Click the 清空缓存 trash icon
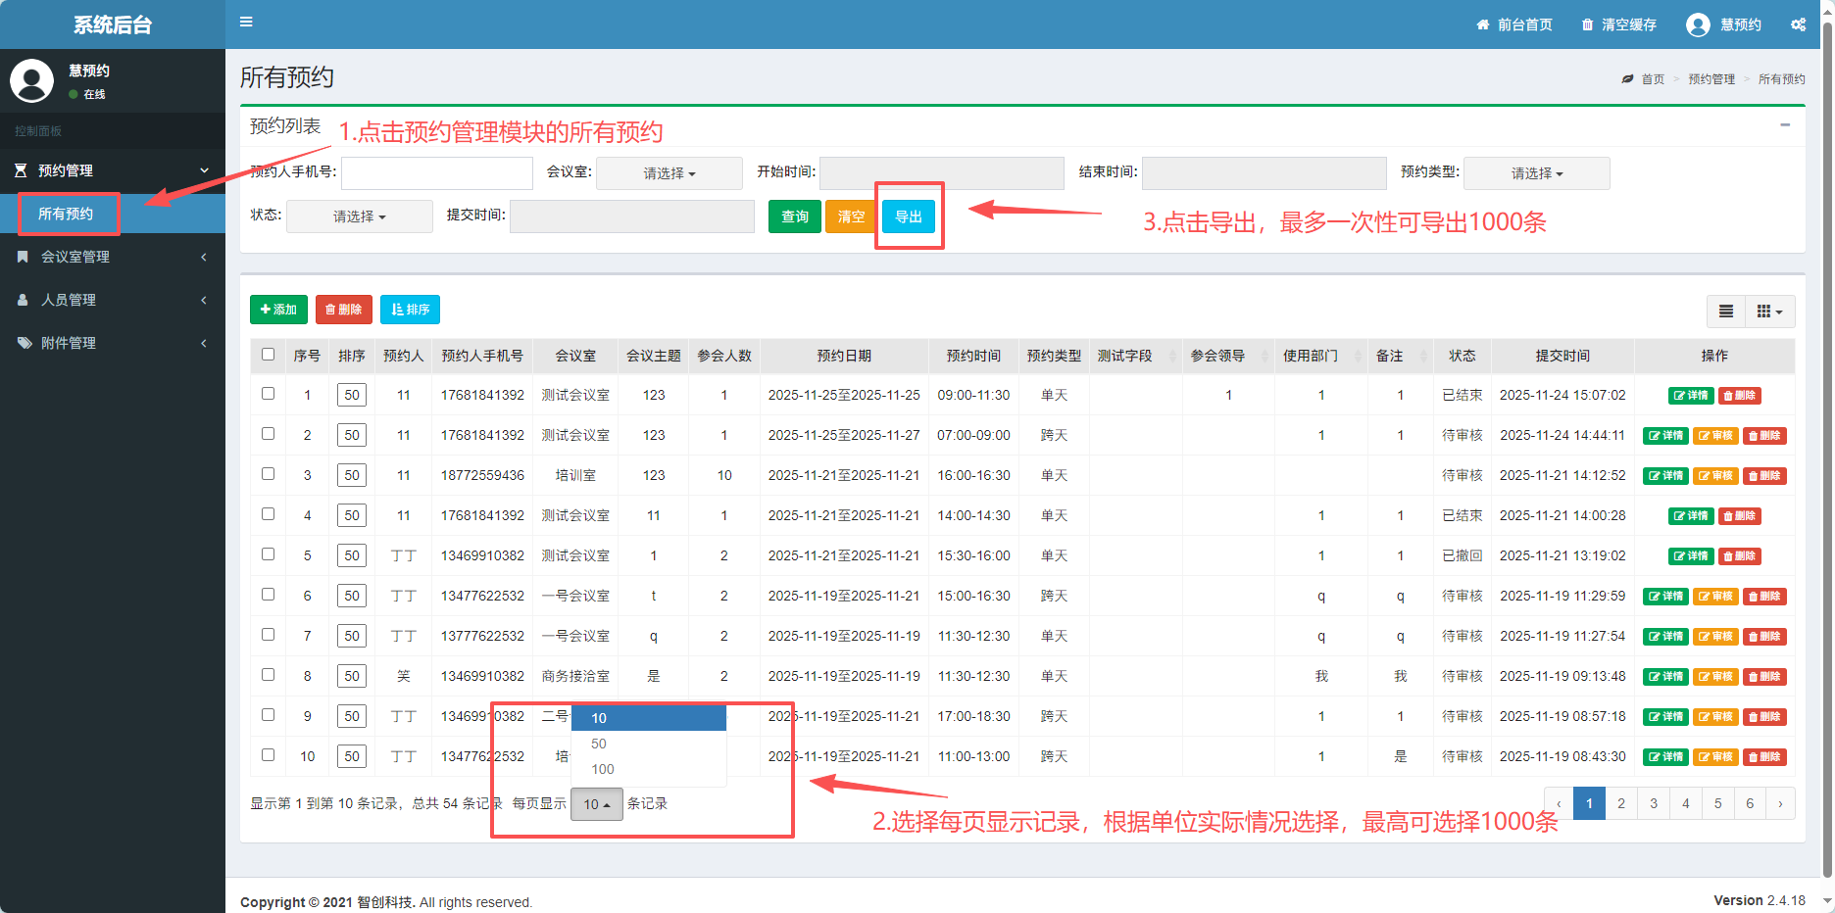Image resolution: width=1835 pixels, height=913 pixels. (1587, 25)
